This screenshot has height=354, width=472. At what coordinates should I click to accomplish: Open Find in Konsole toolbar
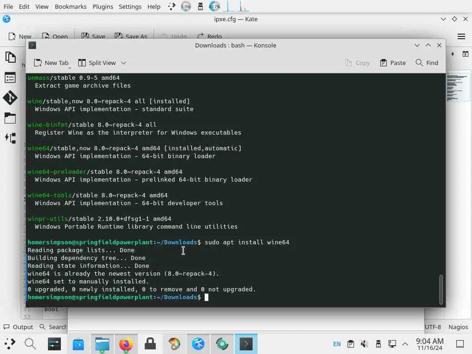tap(427, 63)
